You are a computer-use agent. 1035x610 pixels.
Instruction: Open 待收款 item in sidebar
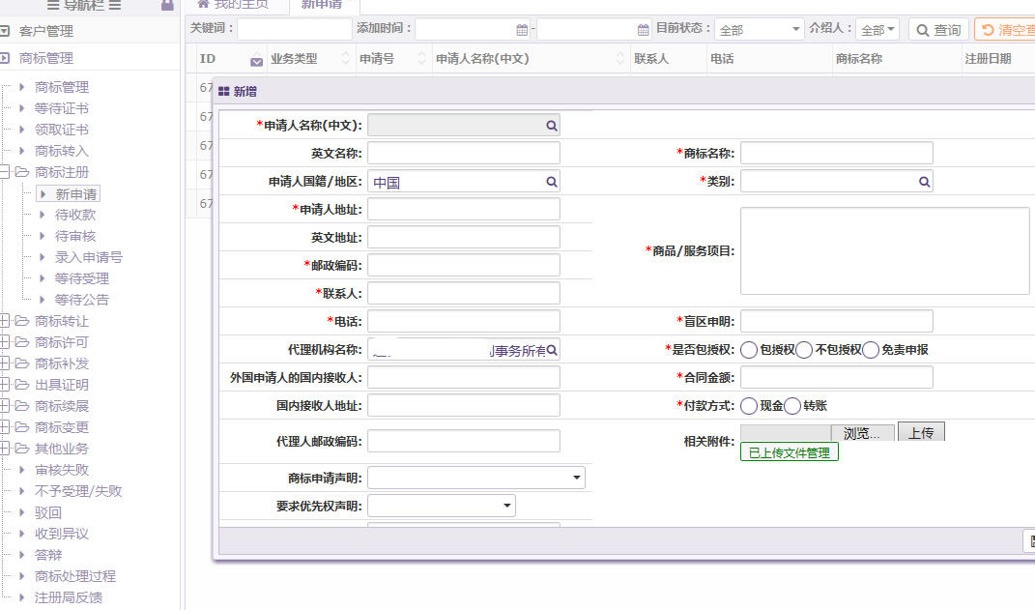click(74, 215)
